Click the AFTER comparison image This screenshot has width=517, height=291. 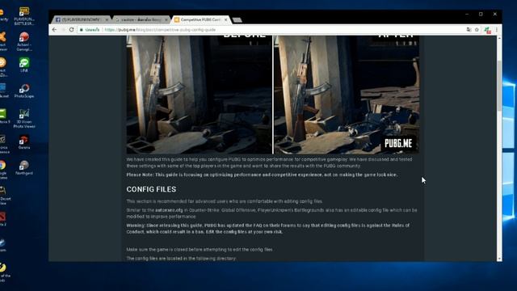tap(347, 95)
